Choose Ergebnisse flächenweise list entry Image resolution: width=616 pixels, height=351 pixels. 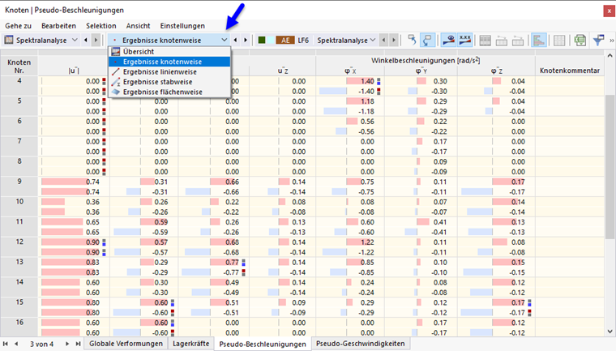tap(169, 92)
